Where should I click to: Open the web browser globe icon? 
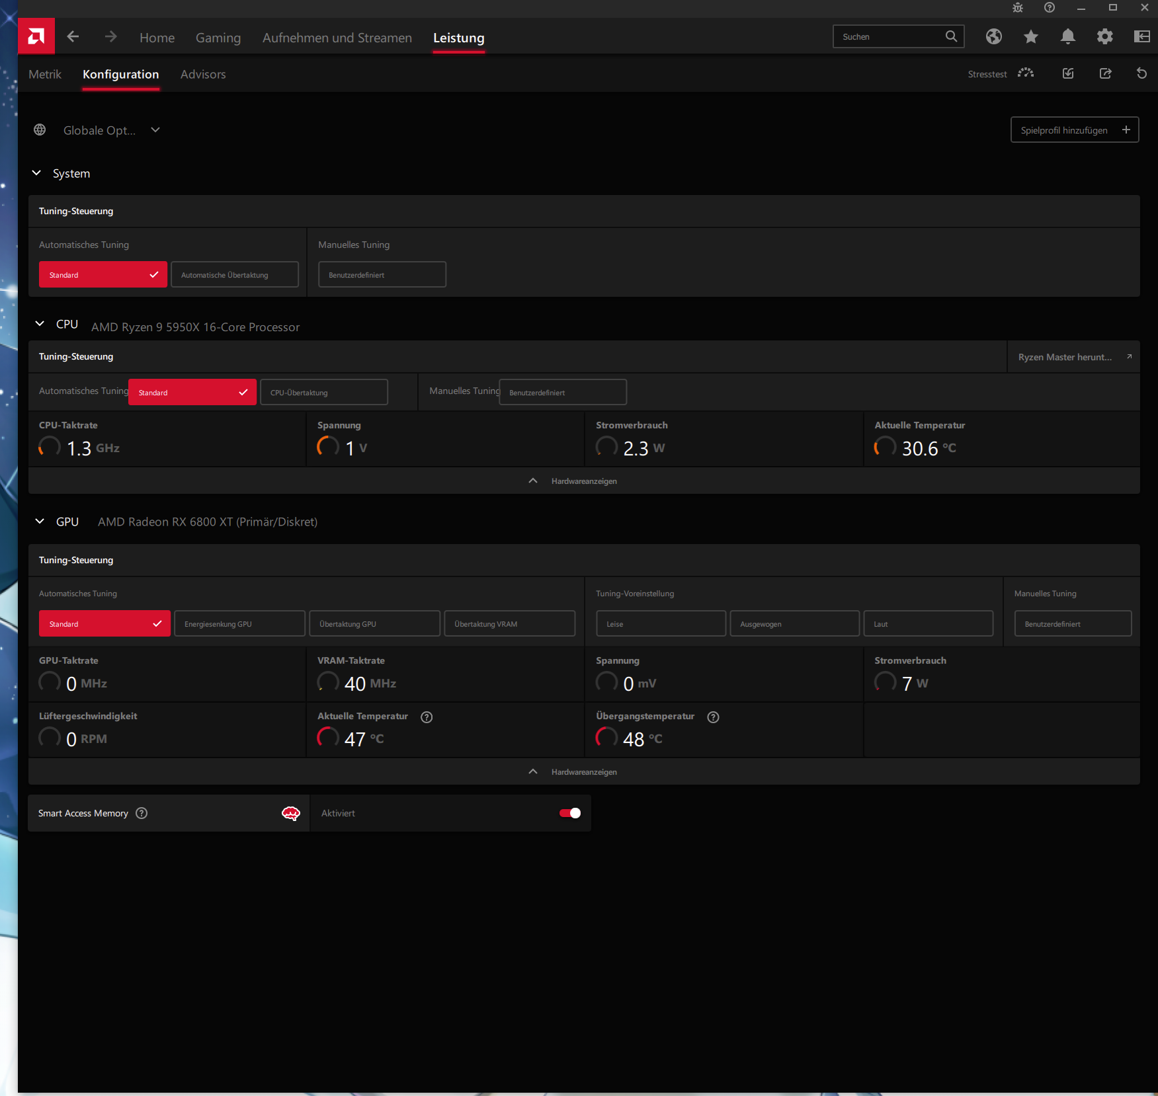click(994, 37)
